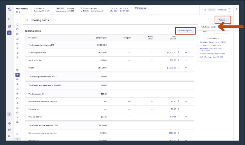Viewport: 245px width, 145px height.
Task: Click the app logo at top left
Action: tap(9, 9)
